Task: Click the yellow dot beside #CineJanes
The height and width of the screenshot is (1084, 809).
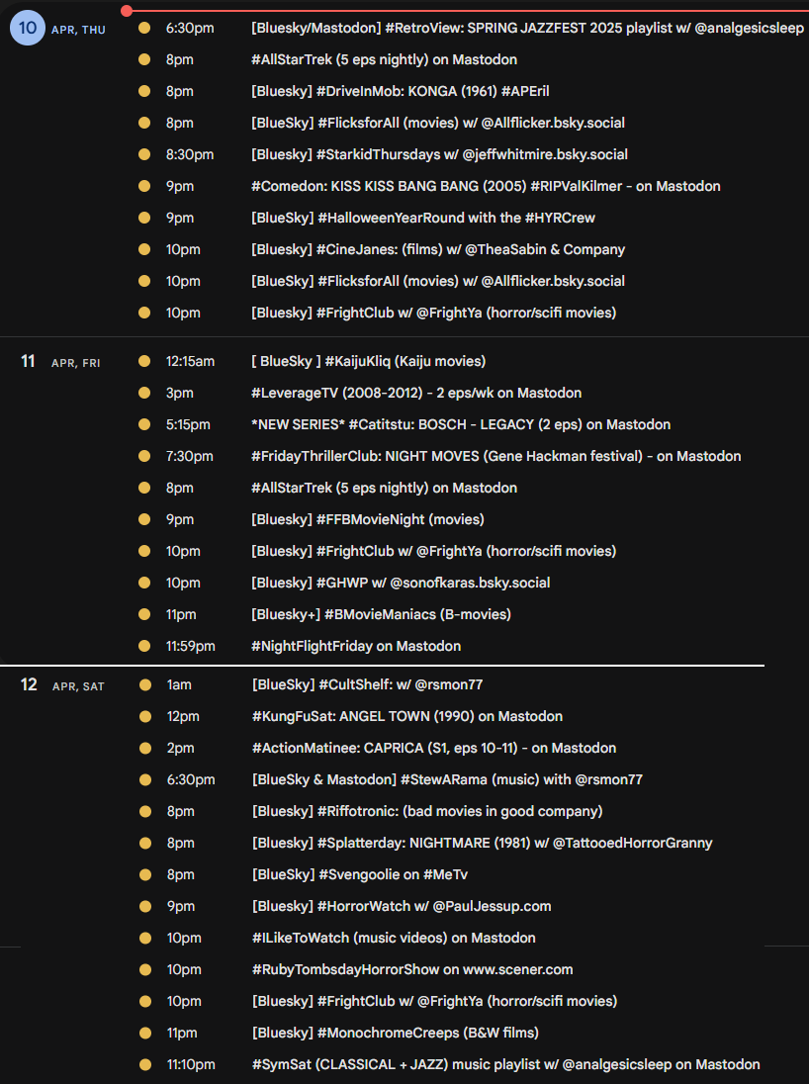Action: pos(143,250)
